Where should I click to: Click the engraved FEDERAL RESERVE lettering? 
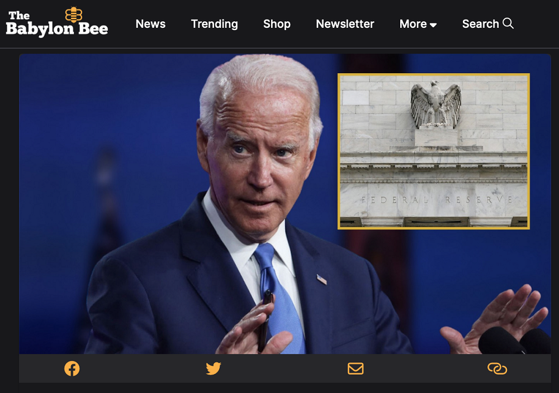(x=436, y=200)
